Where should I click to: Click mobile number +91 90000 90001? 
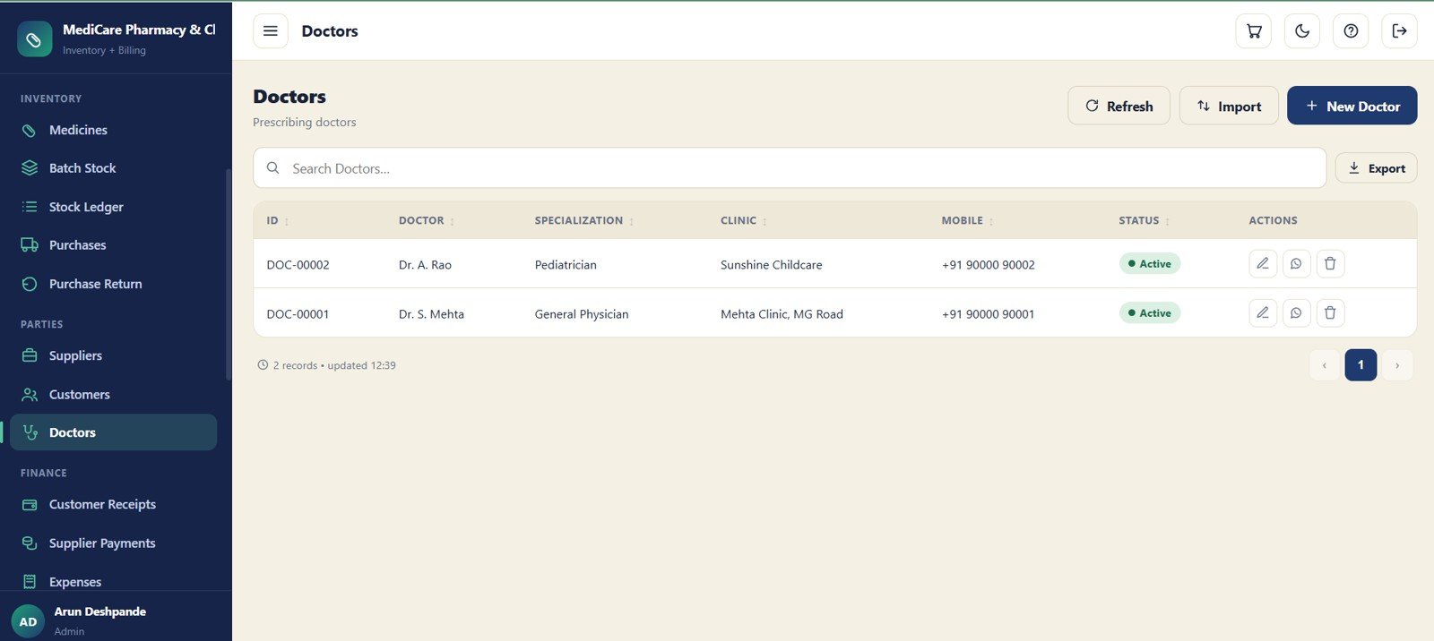pyautogui.click(x=988, y=314)
